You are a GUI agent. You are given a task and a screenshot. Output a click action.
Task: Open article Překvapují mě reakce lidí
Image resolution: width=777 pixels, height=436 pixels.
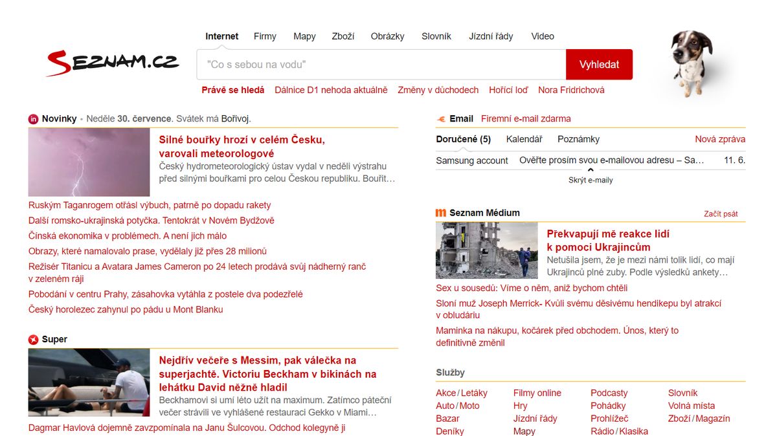608,240
